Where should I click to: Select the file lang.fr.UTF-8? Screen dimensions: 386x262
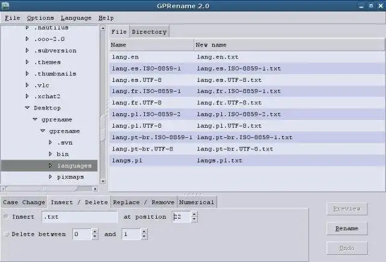(x=247, y=103)
